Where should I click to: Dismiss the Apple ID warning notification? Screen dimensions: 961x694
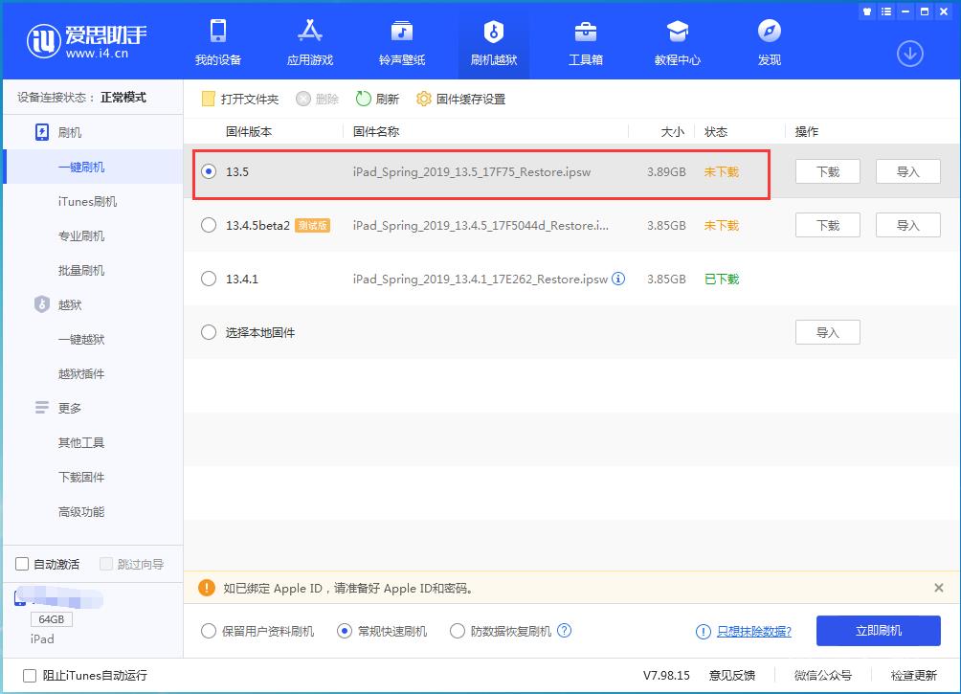pyautogui.click(x=936, y=588)
